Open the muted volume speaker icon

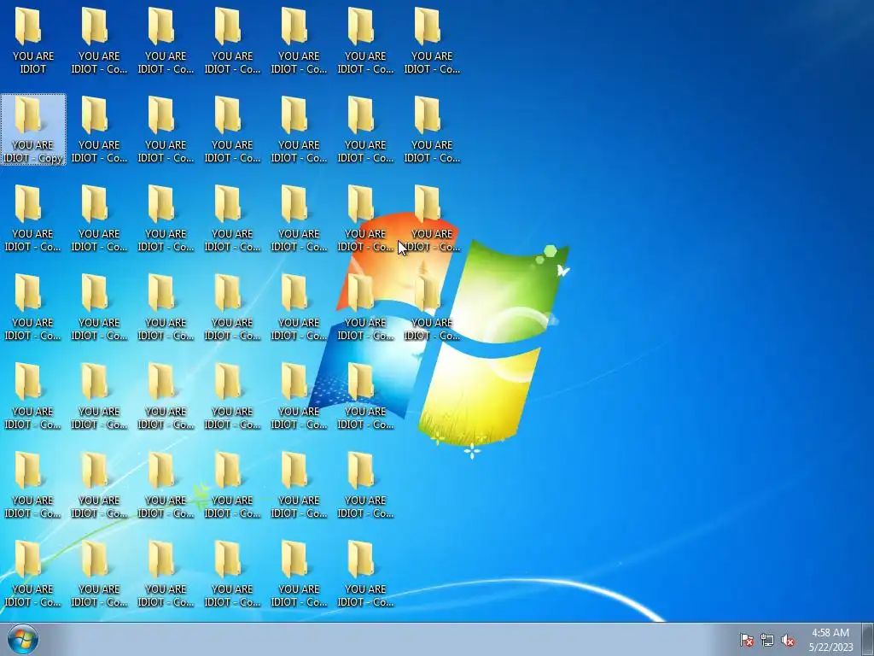(x=788, y=640)
